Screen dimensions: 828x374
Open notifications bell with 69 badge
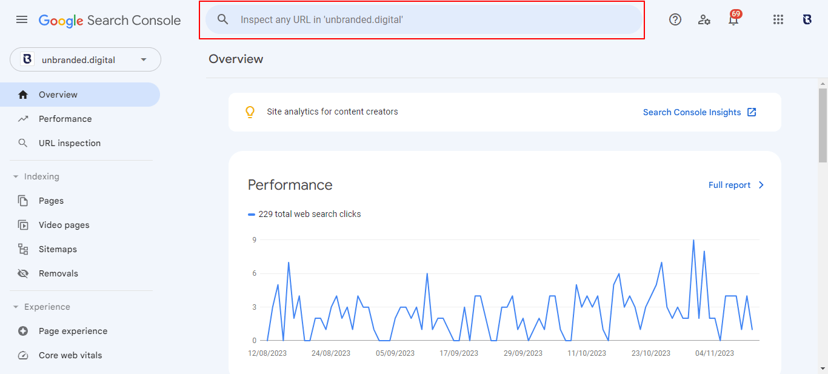[x=734, y=18]
